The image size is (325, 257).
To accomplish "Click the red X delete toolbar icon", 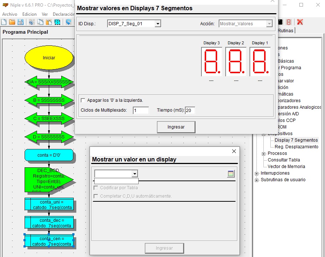I will (300, 22).
